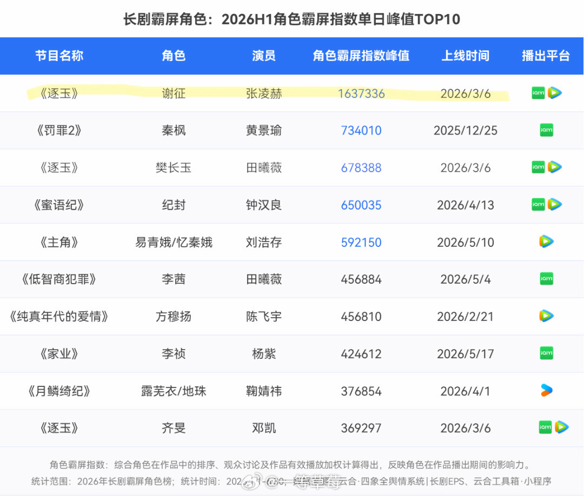Select the iQIYI icon in the 齐旻 row

point(545,427)
